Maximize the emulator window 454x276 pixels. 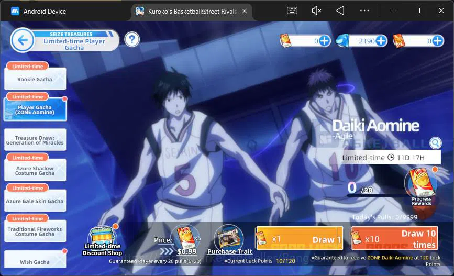(417, 10)
